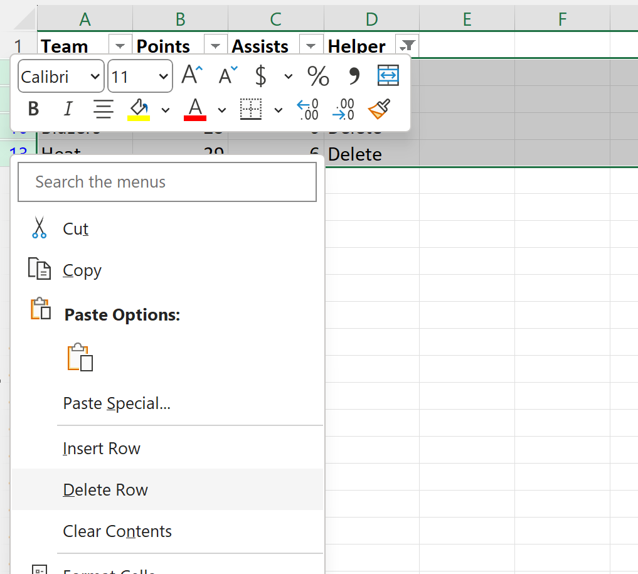Apply Accounting Number Format
This screenshot has height=574, width=638.
tap(260, 76)
